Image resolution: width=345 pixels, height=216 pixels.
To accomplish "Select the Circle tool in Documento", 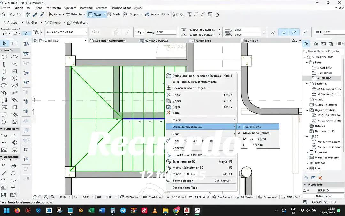I will (x=13, y=174).
